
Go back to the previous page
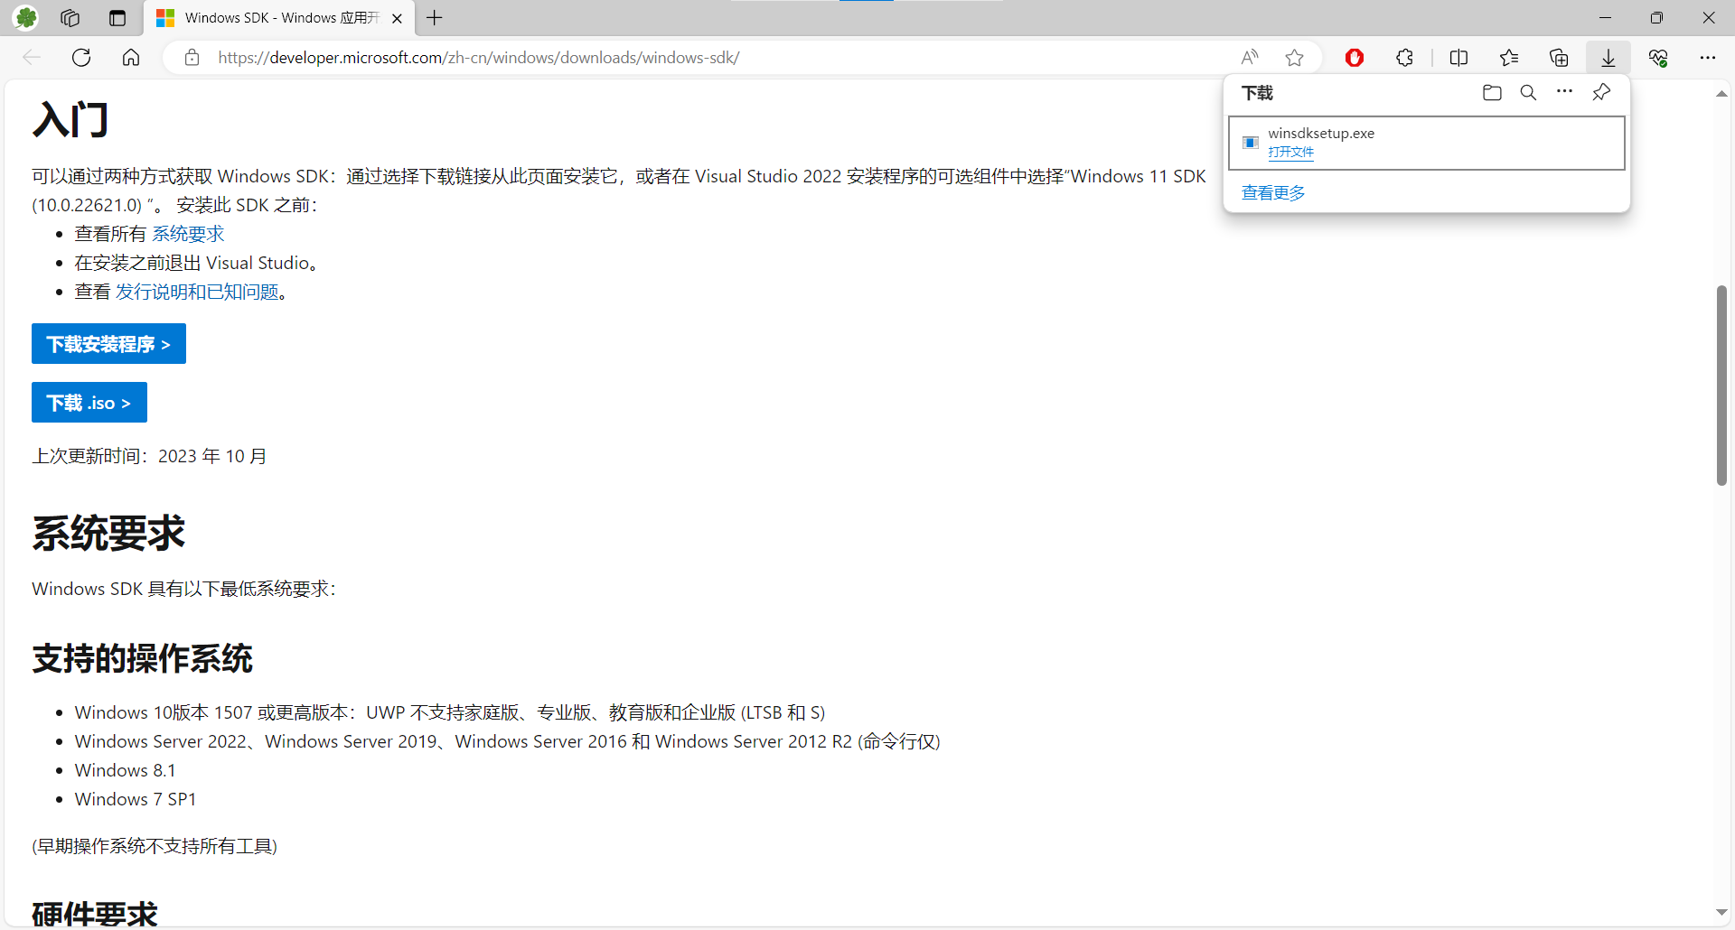pos(32,58)
